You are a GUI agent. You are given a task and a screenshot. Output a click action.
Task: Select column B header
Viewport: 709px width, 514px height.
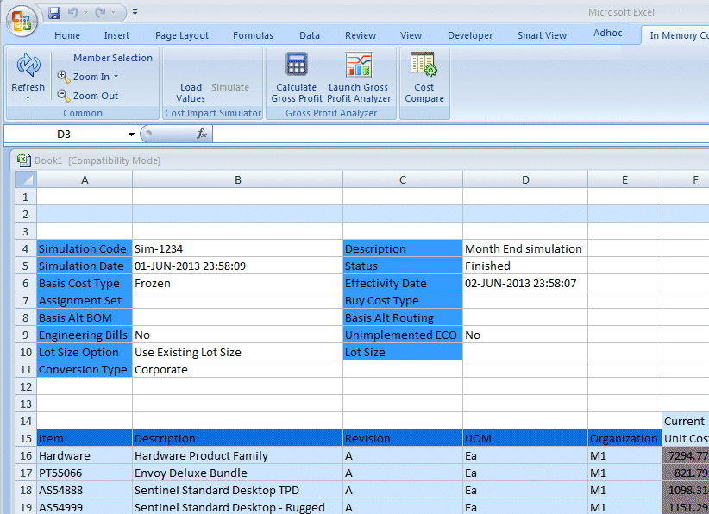point(237,179)
